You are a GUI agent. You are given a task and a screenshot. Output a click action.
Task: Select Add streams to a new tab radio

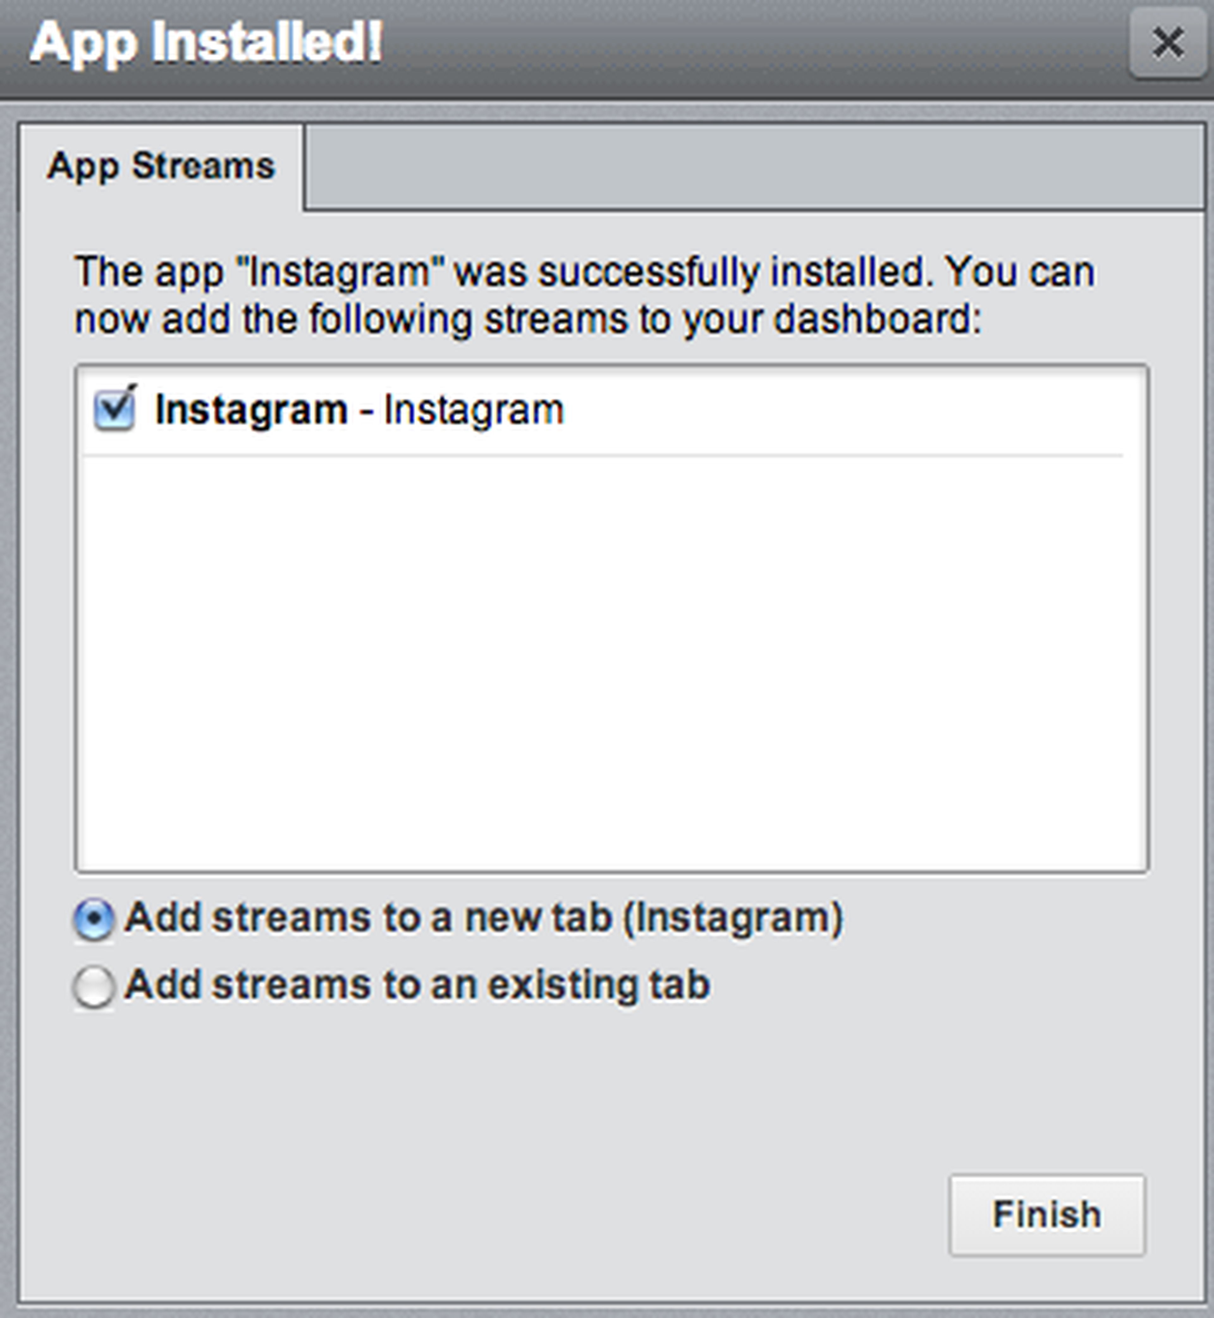94,919
